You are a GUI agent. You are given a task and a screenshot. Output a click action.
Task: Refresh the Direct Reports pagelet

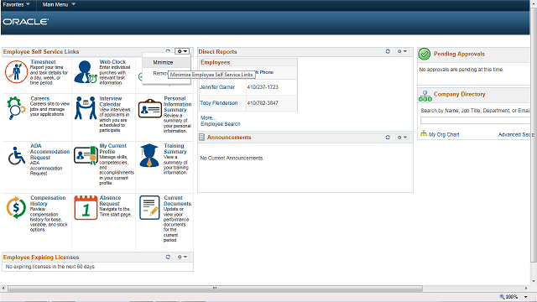[388, 51]
